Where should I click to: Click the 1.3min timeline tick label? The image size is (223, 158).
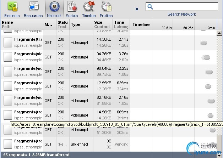(210, 28)
